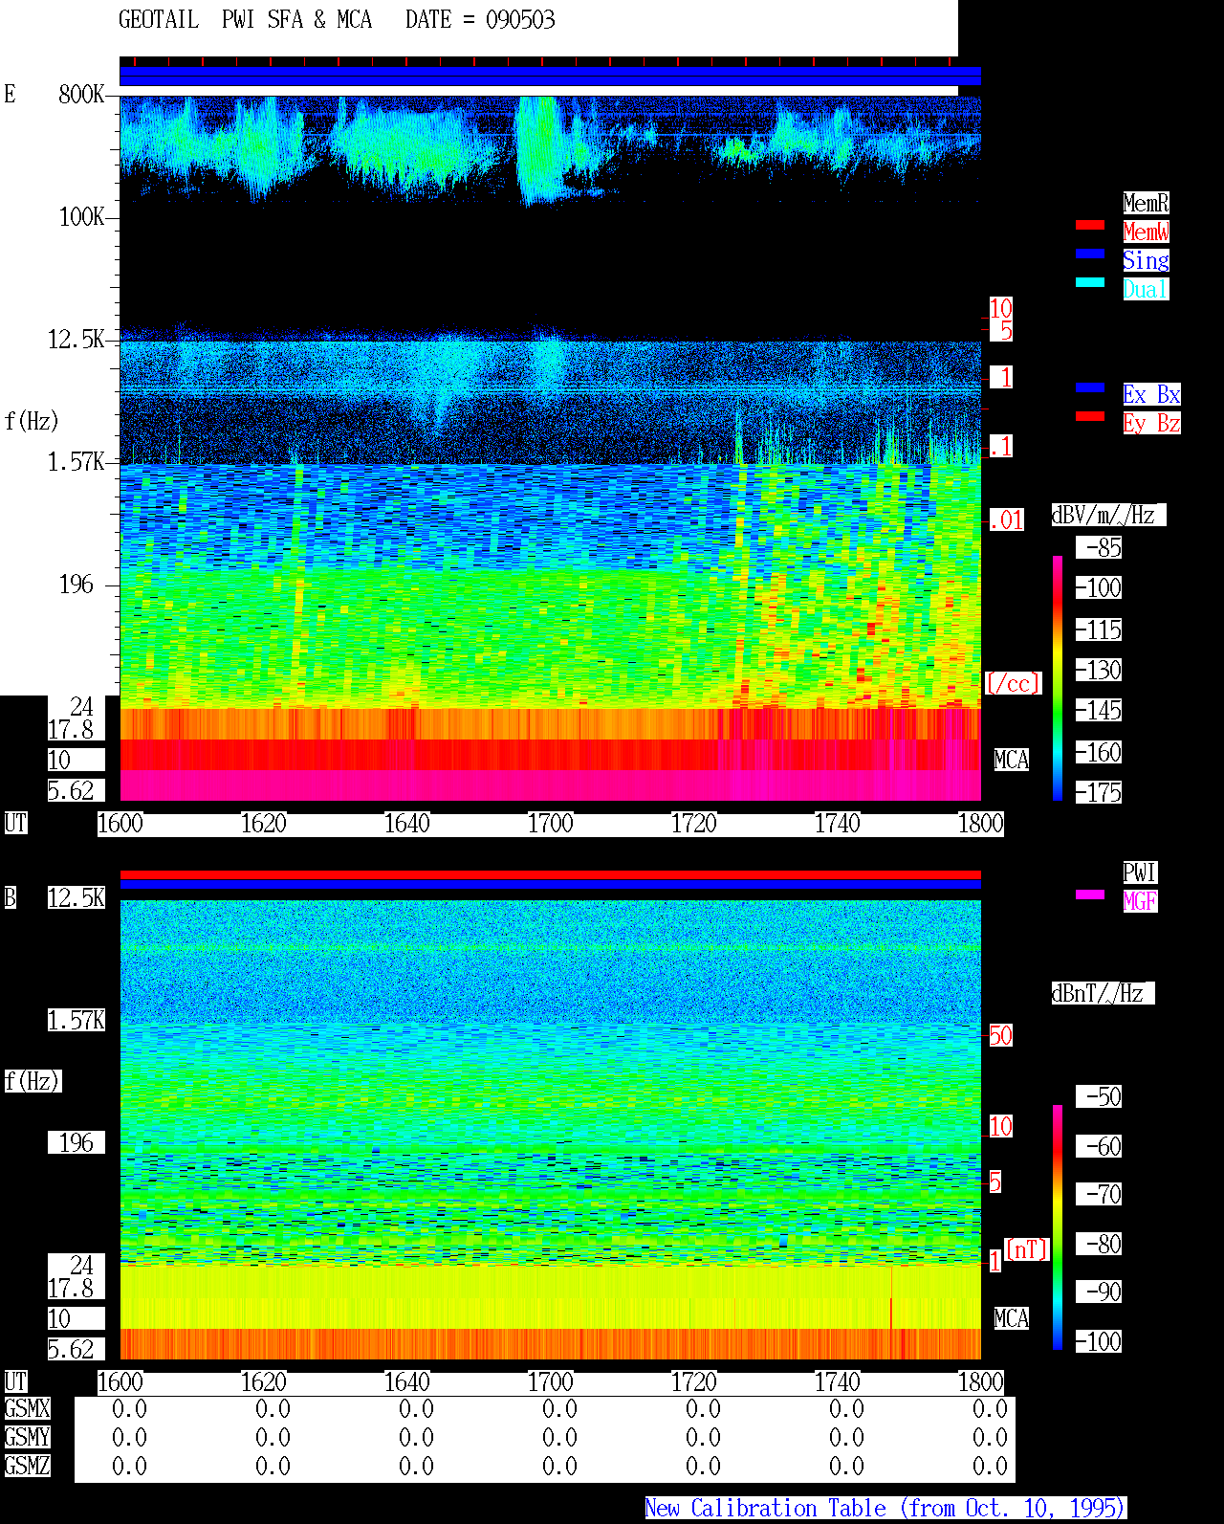Click the New Calibration Table link

[885, 1509]
